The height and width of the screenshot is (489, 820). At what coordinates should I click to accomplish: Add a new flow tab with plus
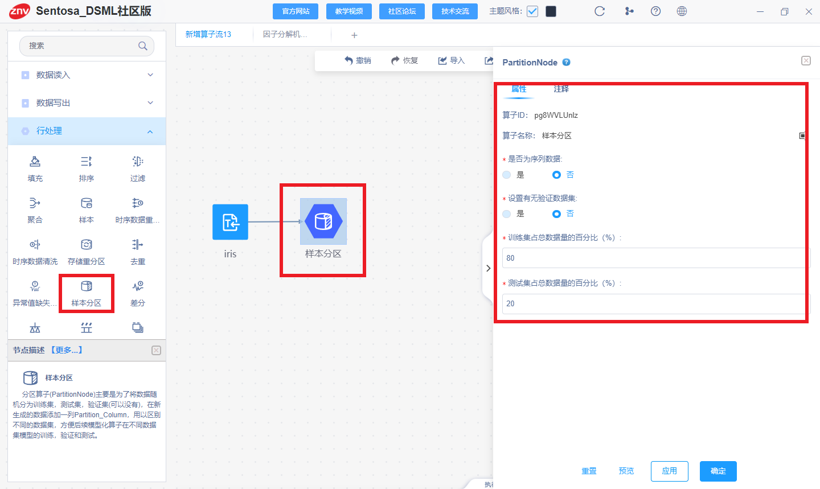click(354, 35)
